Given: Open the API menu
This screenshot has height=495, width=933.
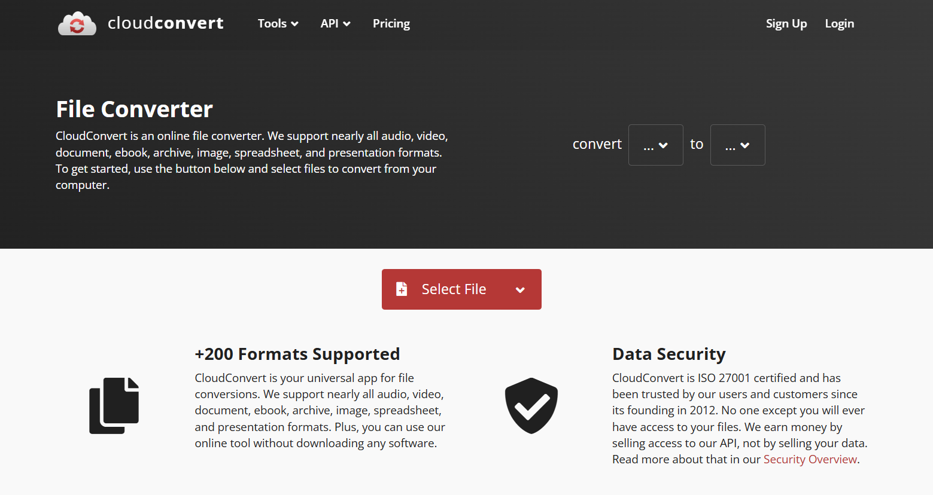Looking at the screenshot, I should pos(335,23).
